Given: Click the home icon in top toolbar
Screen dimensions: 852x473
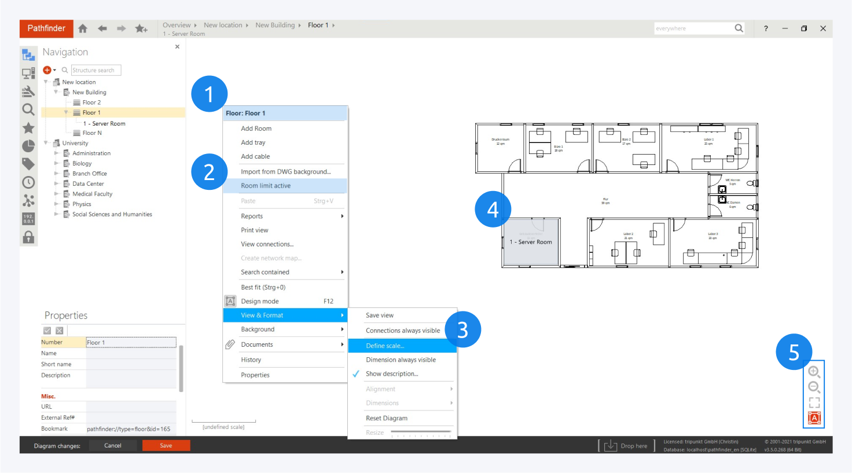Looking at the screenshot, I should (x=83, y=28).
